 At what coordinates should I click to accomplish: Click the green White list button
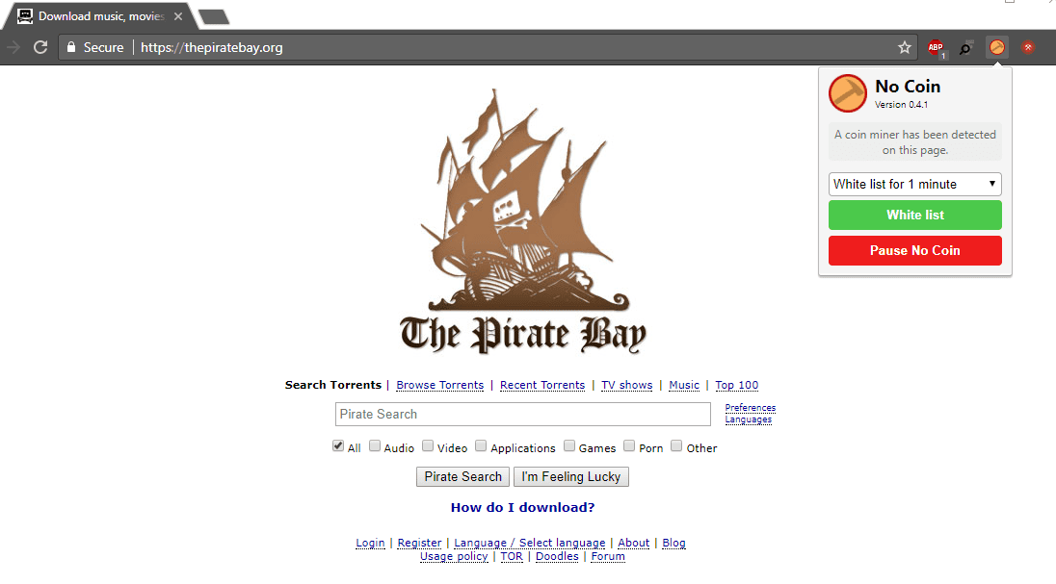[x=915, y=216]
